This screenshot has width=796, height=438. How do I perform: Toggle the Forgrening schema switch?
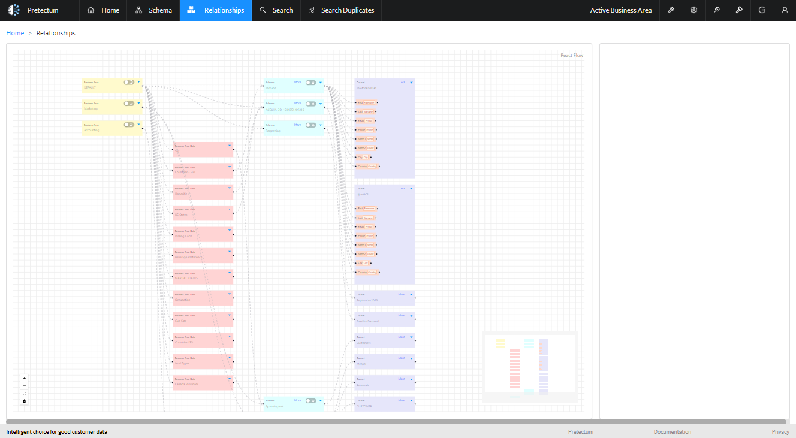coord(310,125)
